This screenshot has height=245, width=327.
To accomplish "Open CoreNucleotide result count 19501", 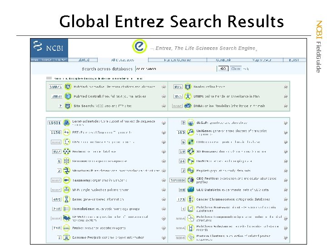I will pyautogui.click(x=54, y=123).
